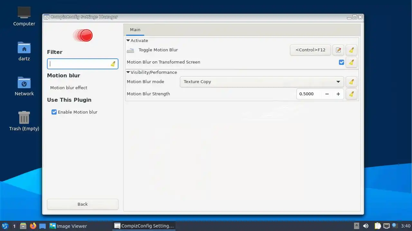Viewport: 412px width, 231px height.
Task: Clear the Filter field with broom icon
Action: [113, 64]
